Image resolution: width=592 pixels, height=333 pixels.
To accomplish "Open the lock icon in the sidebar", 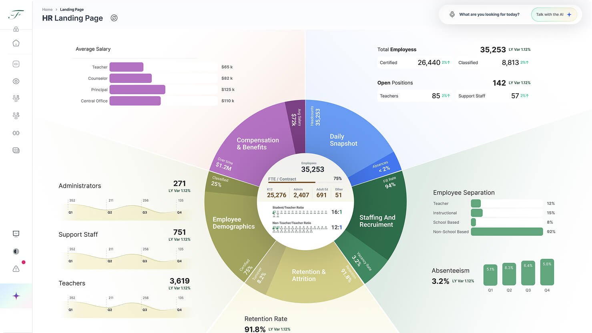I will click(16, 29).
